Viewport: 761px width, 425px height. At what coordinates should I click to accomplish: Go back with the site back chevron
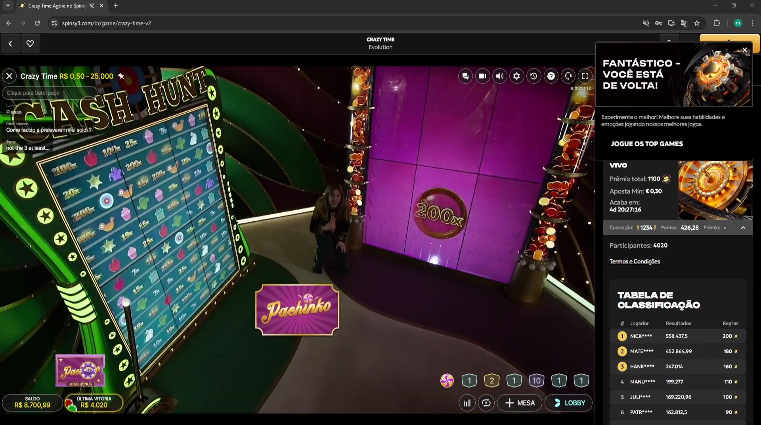point(10,44)
